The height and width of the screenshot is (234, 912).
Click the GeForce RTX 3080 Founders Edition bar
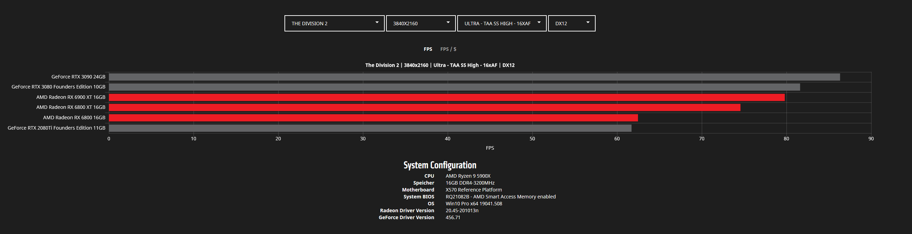[x=454, y=87]
